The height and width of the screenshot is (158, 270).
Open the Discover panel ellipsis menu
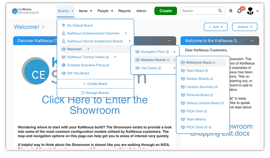click(x=169, y=41)
